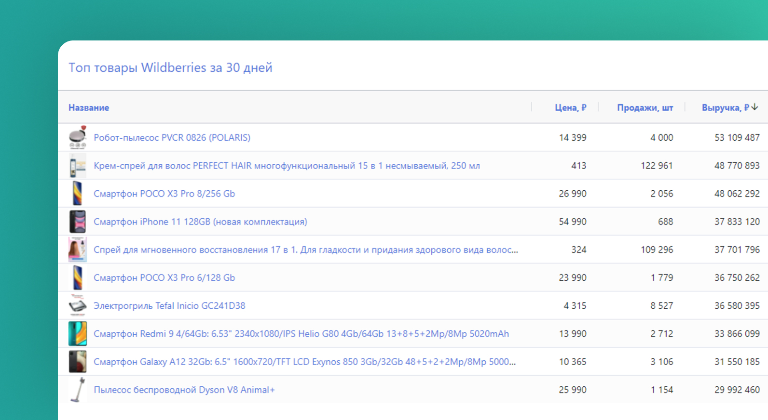Click the hair restoration spray thumbnail

pyautogui.click(x=77, y=249)
